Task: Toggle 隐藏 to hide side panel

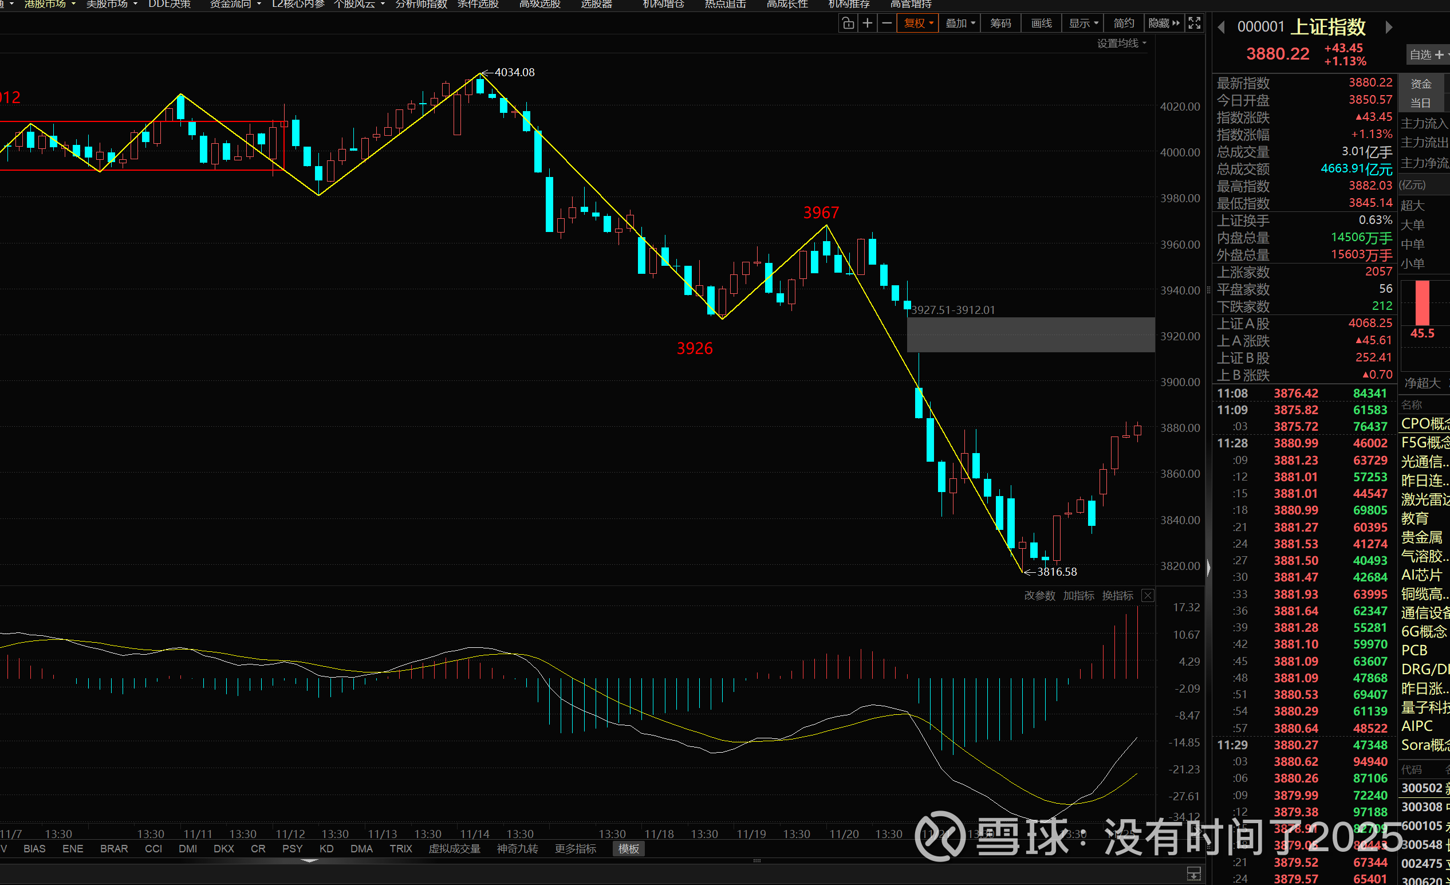Action: [x=1164, y=23]
